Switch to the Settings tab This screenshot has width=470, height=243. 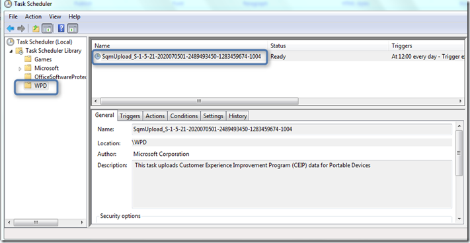(x=213, y=116)
